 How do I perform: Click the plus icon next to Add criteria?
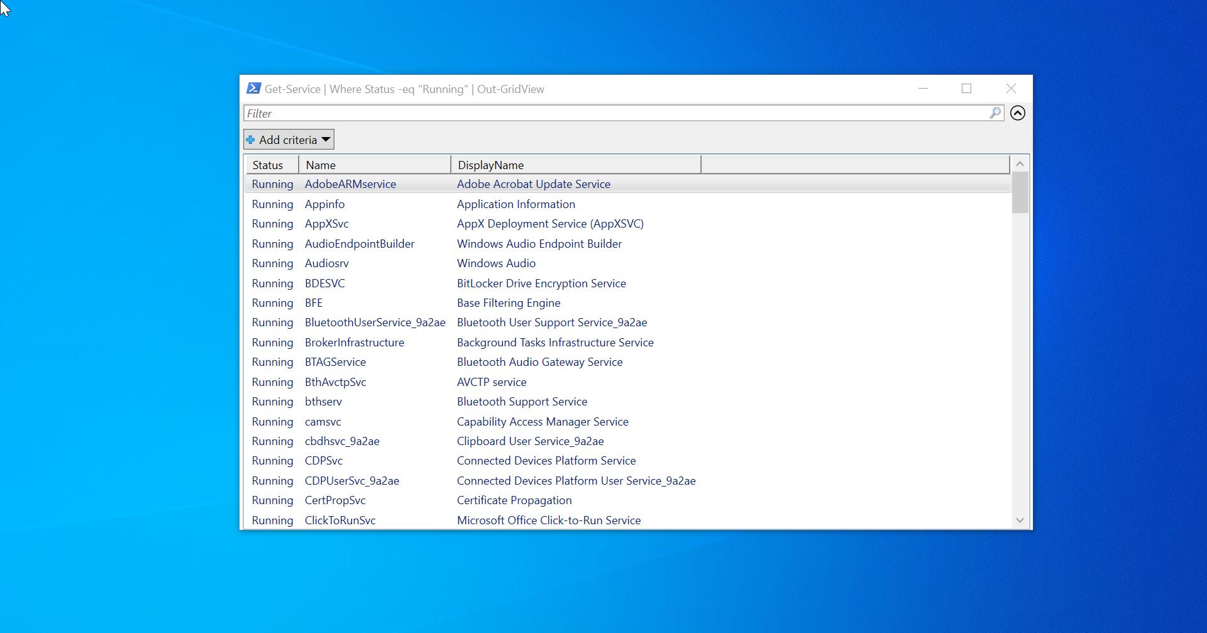pos(251,140)
